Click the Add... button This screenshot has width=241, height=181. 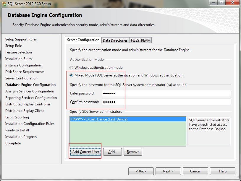pos(112,152)
